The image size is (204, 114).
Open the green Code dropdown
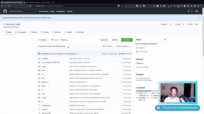[127, 40]
